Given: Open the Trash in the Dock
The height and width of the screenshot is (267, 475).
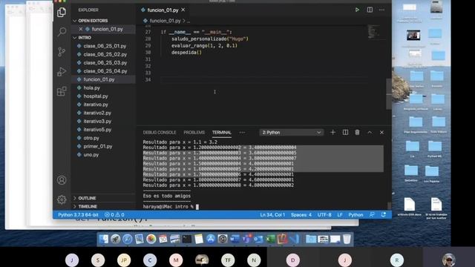Looking at the screenshot, I should [x=347, y=239].
